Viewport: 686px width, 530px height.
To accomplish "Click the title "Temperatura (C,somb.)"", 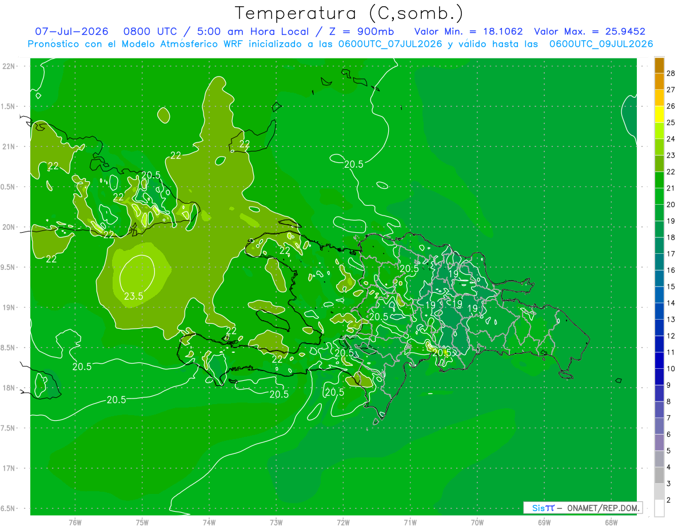I will [349, 13].
